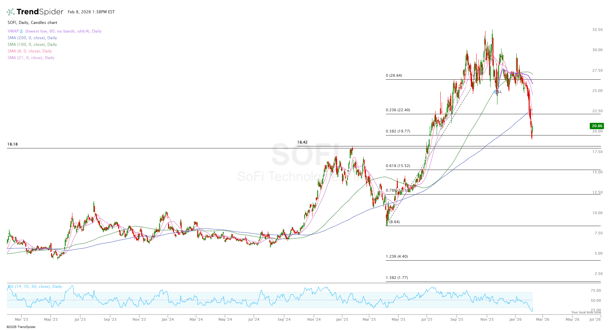
Task: Click the Nov '23 date axis label
Action: pyautogui.click(x=139, y=320)
